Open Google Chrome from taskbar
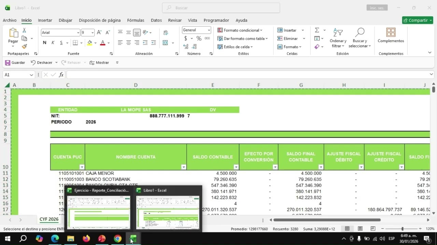The image size is (437, 245). click(x=117, y=239)
